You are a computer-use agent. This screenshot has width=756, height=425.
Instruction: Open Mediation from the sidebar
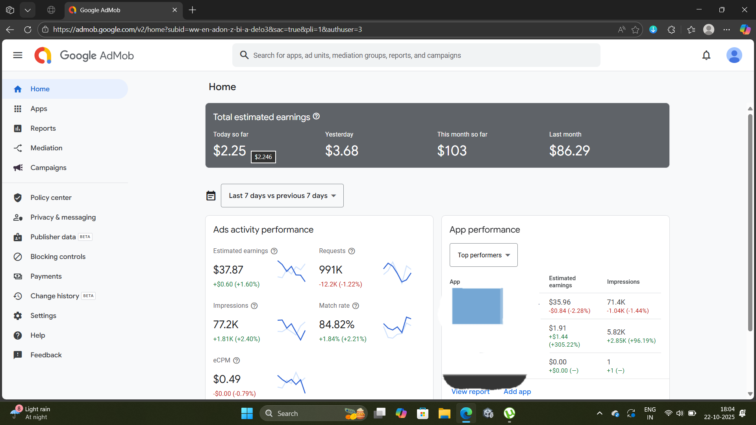coord(46,148)
